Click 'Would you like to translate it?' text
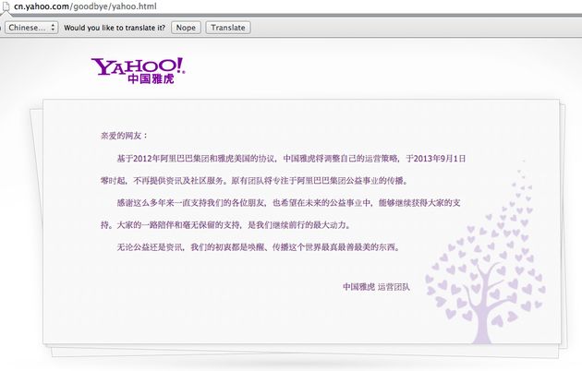This screenshot has width=582, height=371. (x=115, y=28)
